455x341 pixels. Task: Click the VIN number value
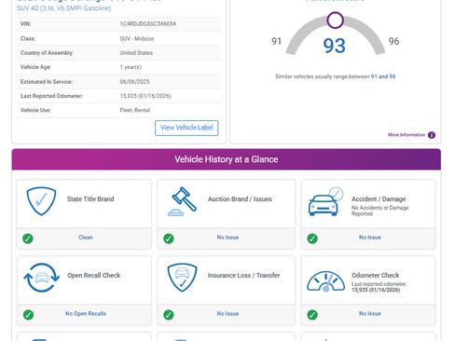[148, 24]
